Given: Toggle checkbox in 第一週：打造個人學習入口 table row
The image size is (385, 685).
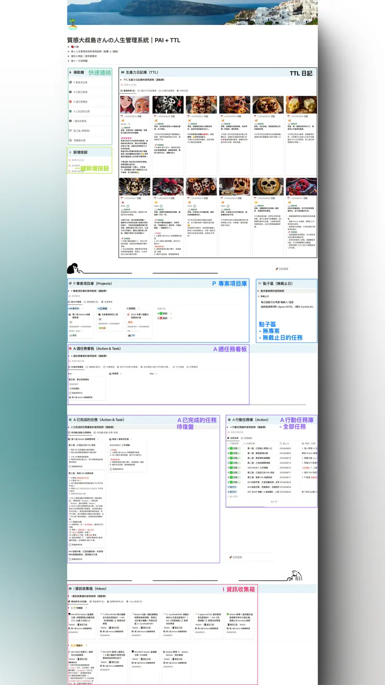Looking at the screenshot, I should pos(231,448).
